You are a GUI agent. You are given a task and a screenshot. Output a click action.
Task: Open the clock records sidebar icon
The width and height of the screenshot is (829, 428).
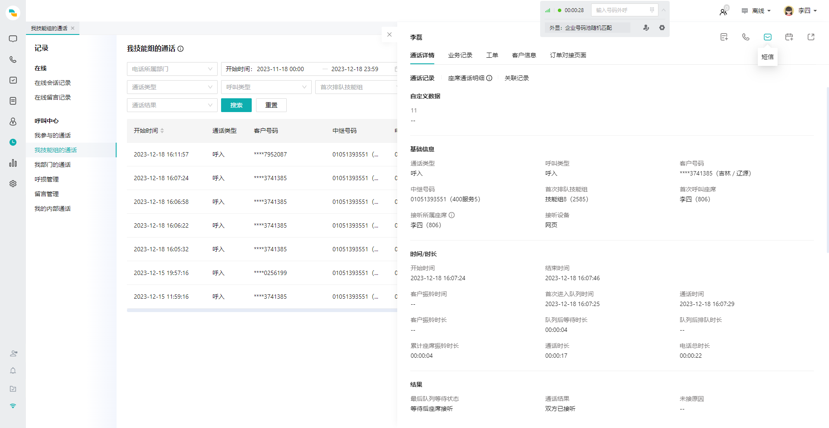13,142
